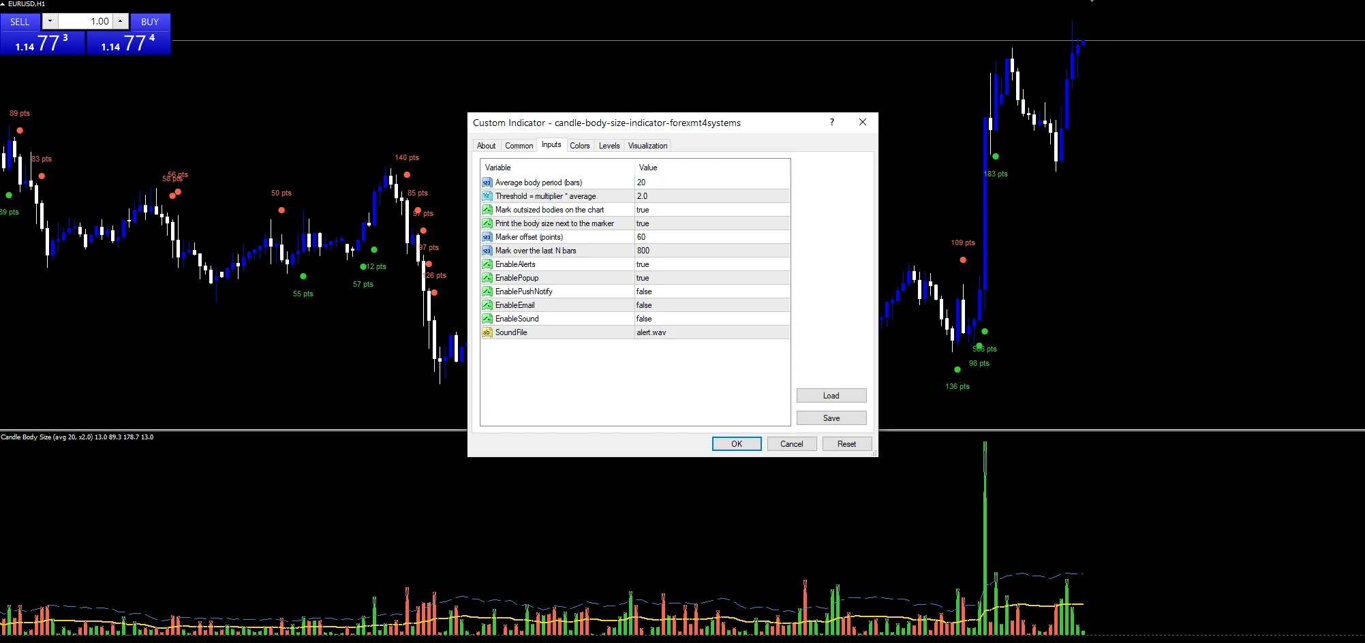Select the Inputs tab

pos(551,144)
